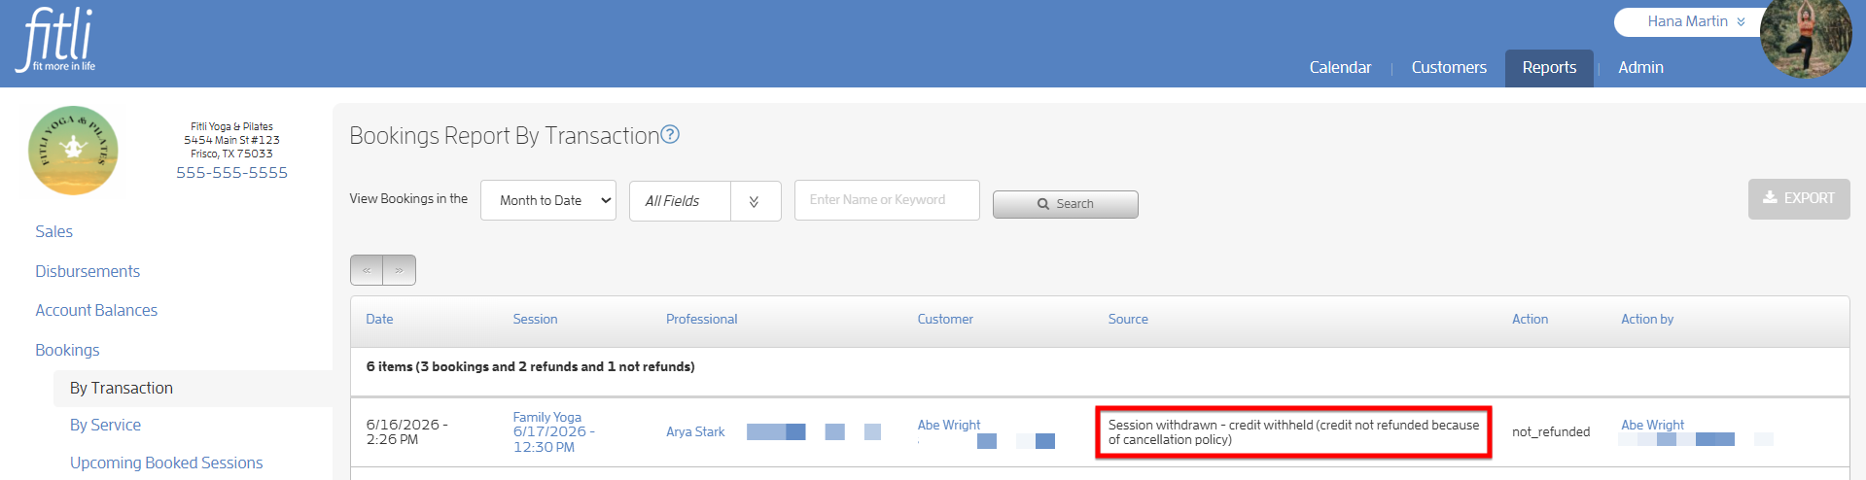Sort by the Action by column header
The image size is (1866, 480).
point(1647,319)
